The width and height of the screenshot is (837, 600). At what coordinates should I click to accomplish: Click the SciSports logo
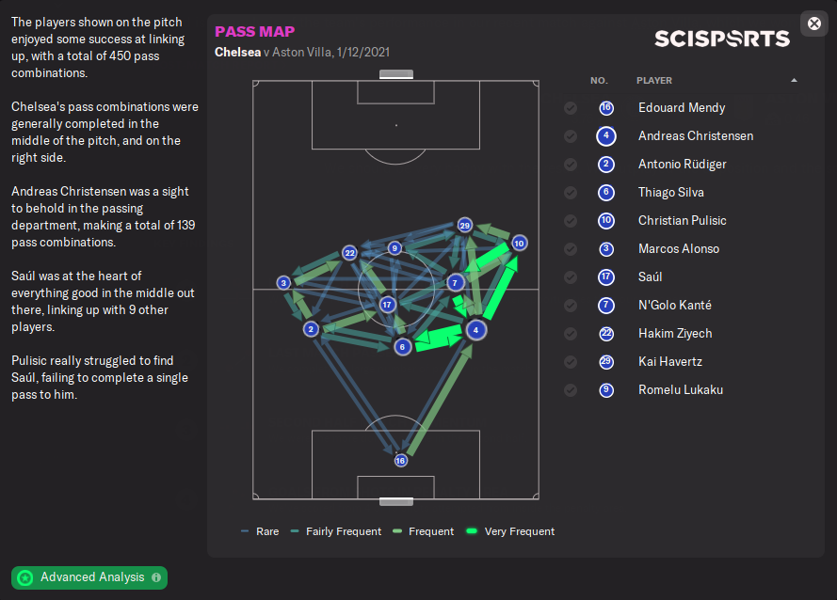pos(722,39)
